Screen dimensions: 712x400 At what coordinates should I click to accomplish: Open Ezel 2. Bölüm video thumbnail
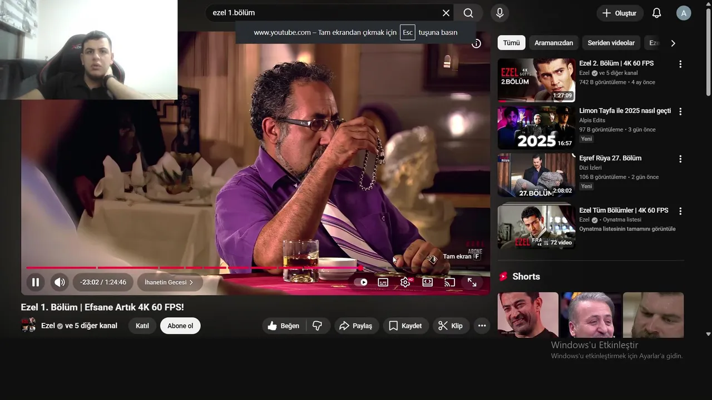click(x=536, y=80)
